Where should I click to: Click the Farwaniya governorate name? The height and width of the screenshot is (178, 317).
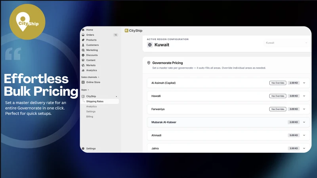tap(158, 109)
